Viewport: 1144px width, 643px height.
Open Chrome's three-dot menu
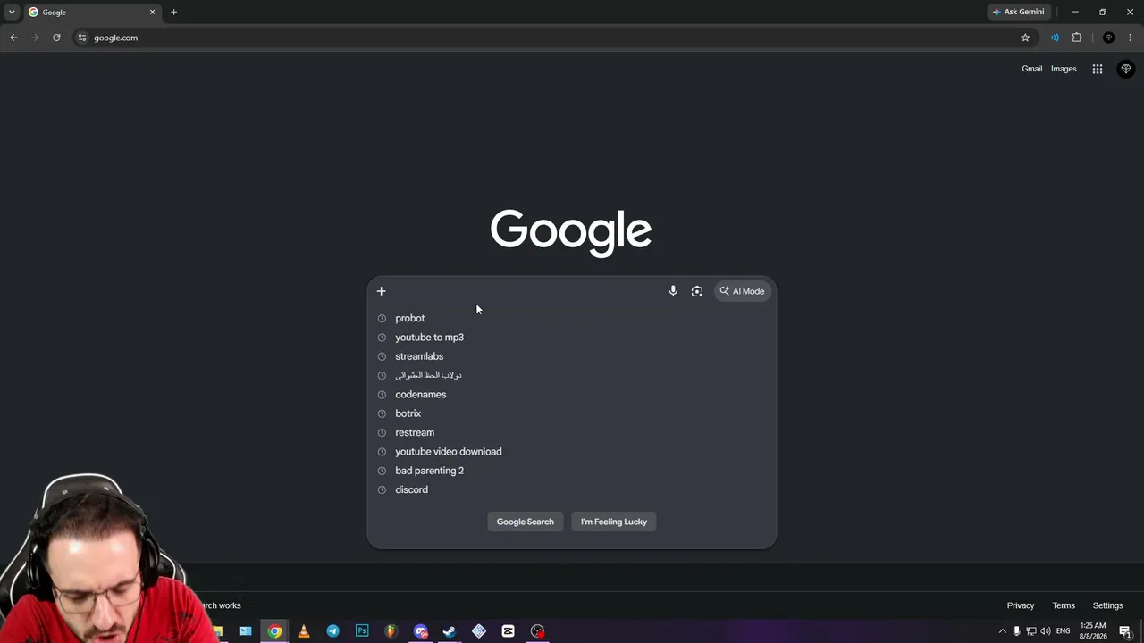pos(1131,38)
